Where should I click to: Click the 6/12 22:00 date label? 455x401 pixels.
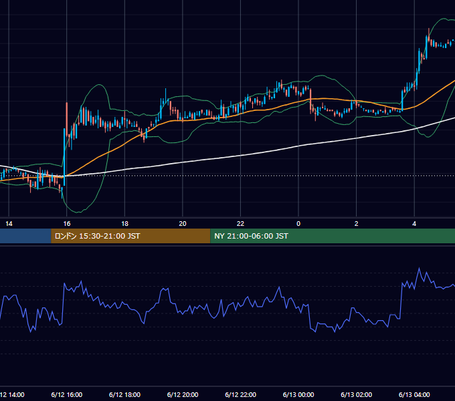pyautogui.click(x=241, y=394)
